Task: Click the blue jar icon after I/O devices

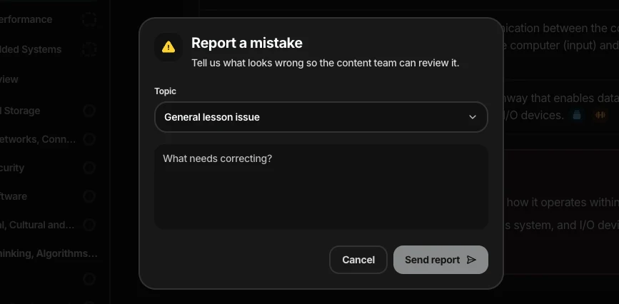Action: point(577,115)
